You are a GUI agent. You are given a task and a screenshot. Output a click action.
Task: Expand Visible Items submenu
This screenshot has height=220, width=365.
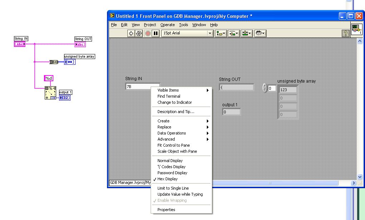pyautogui.click(x=181, y=90)
